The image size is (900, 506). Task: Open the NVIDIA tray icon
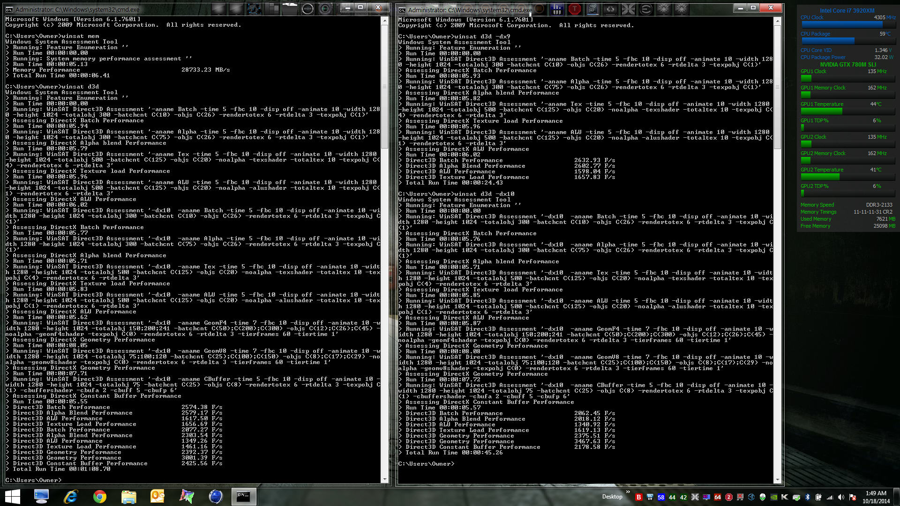[773, 497]
